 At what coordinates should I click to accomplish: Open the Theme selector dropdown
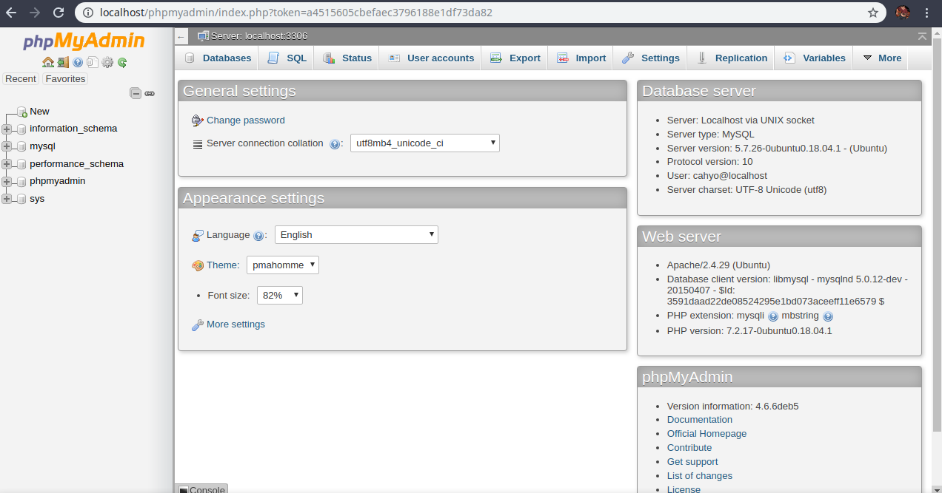coord(284,264)
